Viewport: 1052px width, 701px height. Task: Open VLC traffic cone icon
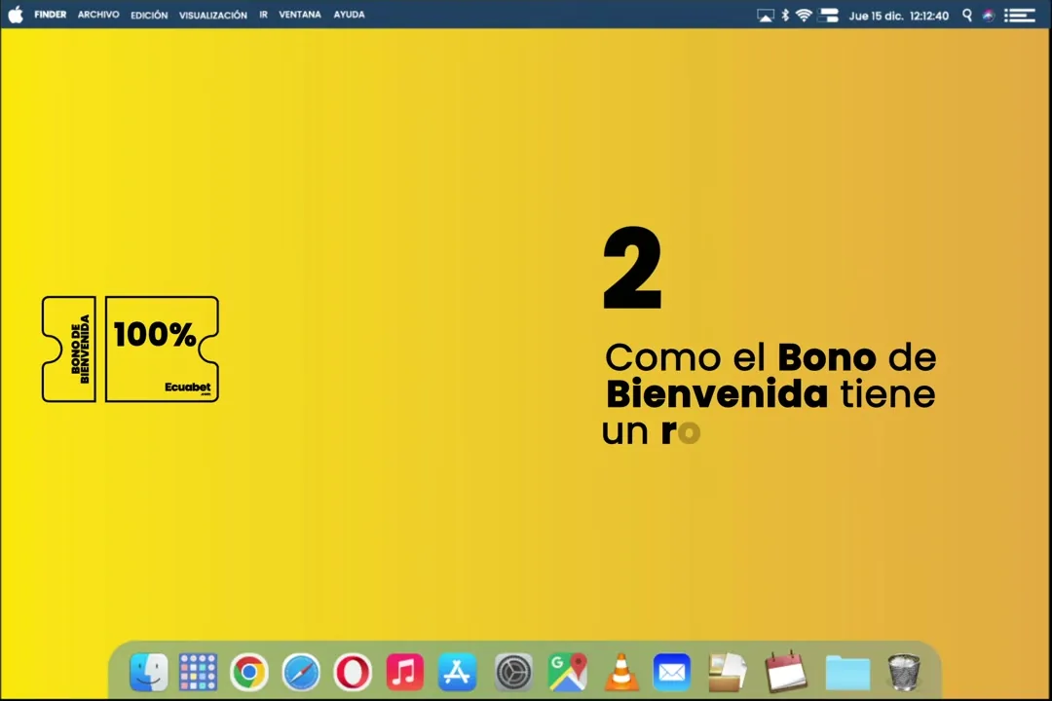(621, 672)
